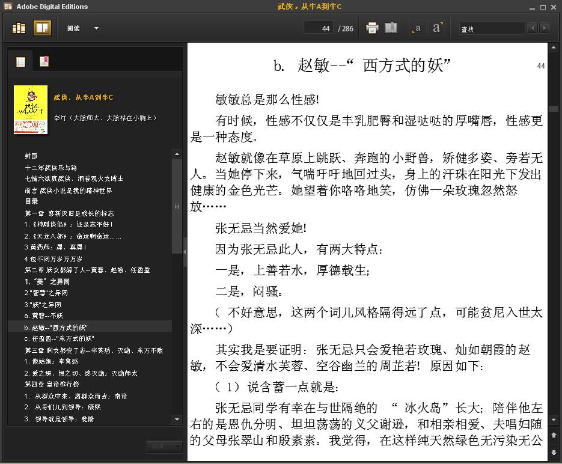Open the 阅读 menu

point(73,28)
